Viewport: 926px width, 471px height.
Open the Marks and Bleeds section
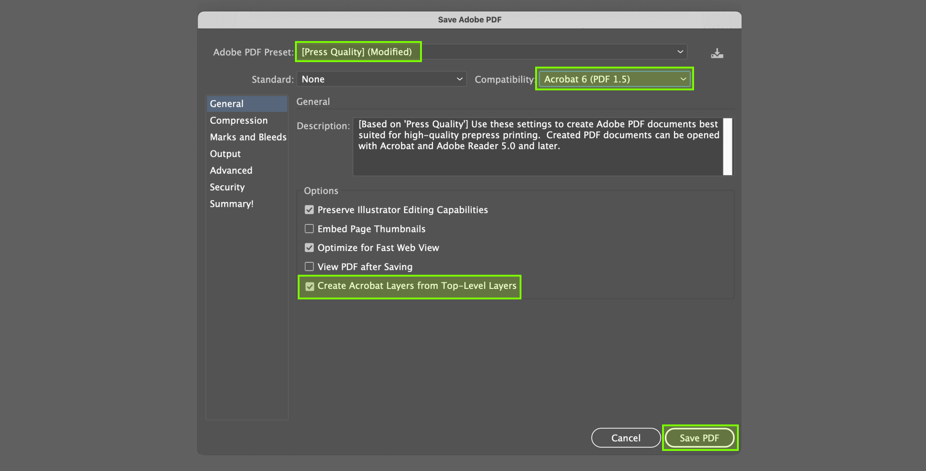point(247,137)
